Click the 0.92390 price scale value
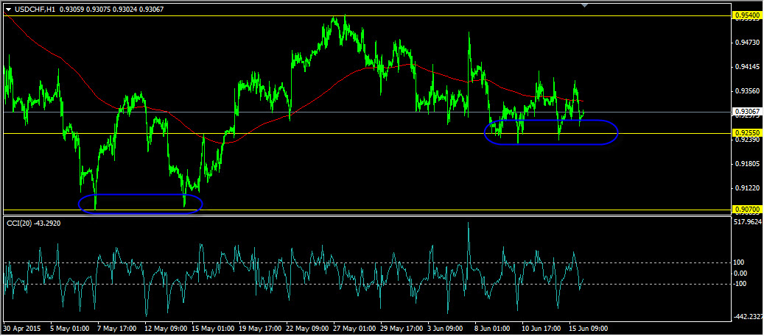The width and height of the screenshot is (764, 336). click(746, 140)
